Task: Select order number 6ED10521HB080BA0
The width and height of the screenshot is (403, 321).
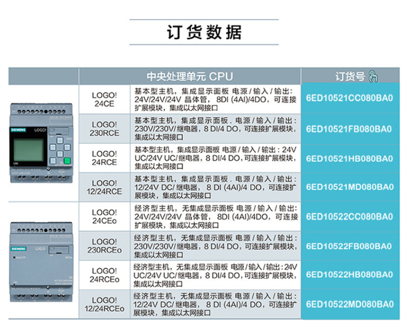Action: point(349,159)
